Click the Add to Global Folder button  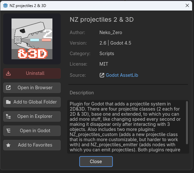click(32, 102)
